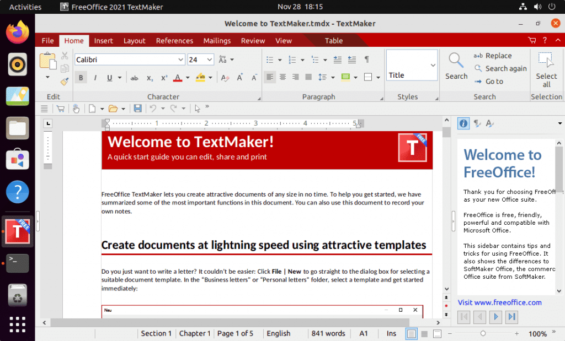Image resolution: width=565 pixels, height=341 pixels.
Task: Click the Go to button
Action: (x=489, y=82)
